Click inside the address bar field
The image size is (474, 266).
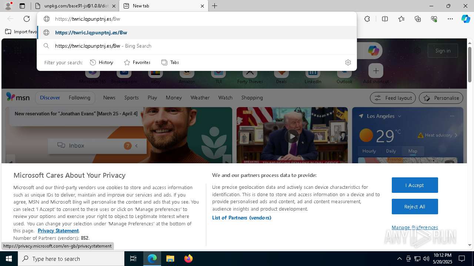point(197,19)
